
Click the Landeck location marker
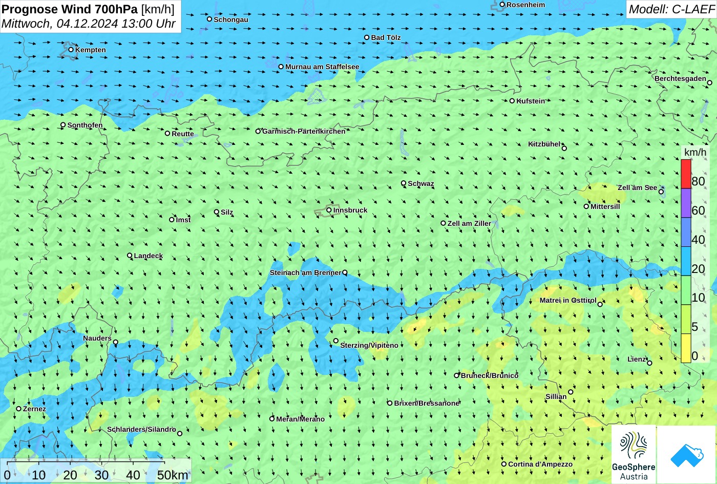tap(130, 256)
